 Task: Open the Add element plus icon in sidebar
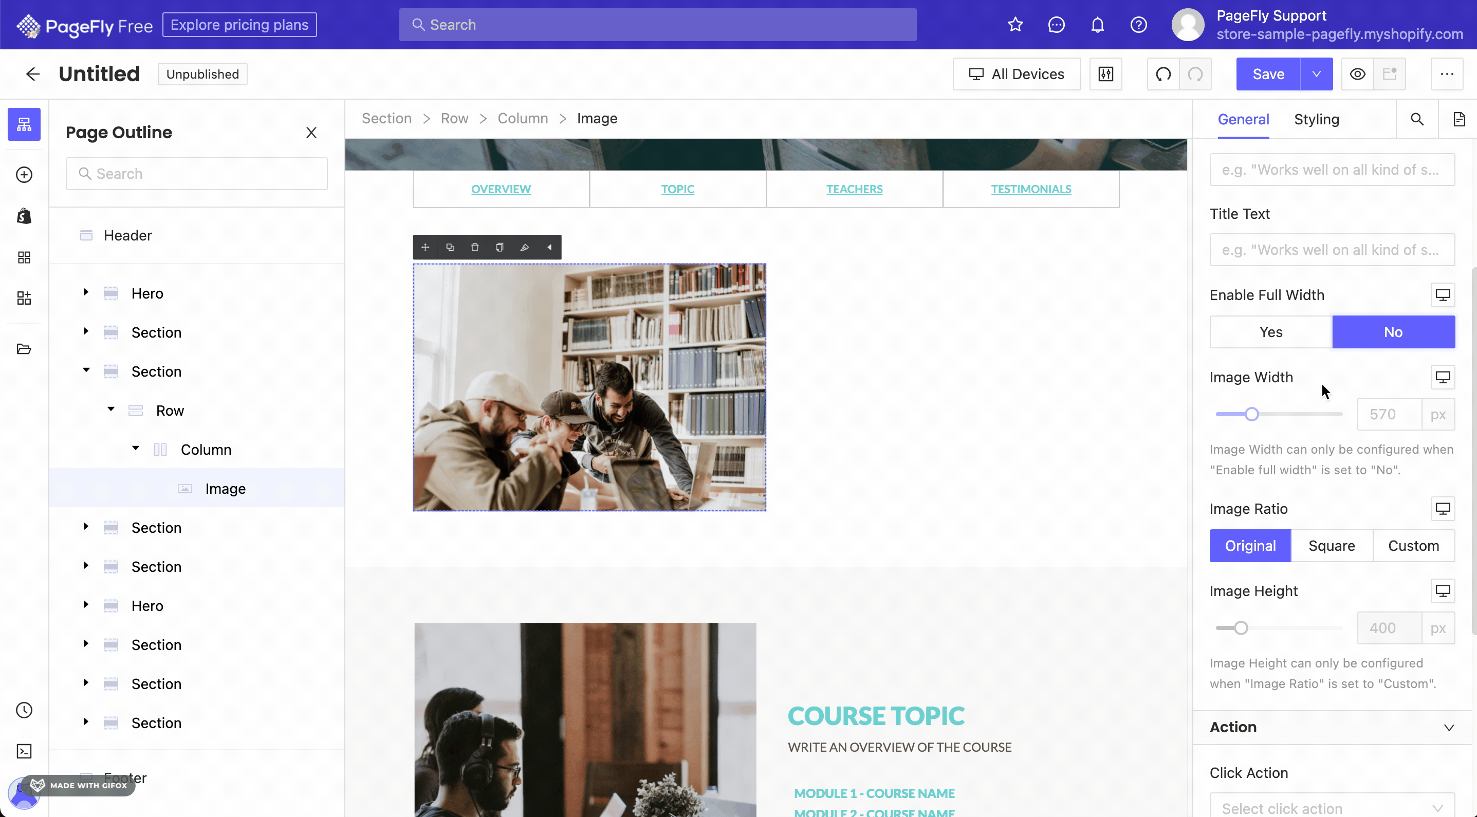(x=24, y=175)
